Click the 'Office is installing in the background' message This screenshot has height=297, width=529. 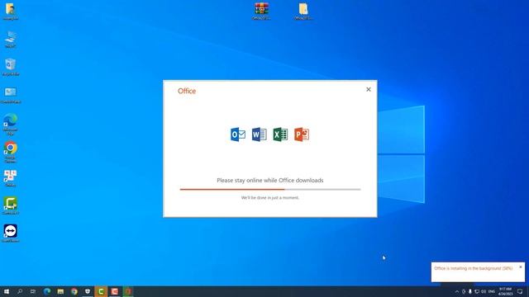click(474, 268)
